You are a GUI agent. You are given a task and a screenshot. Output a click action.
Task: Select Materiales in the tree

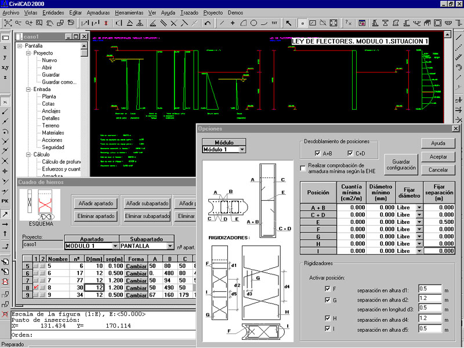(53, 133)
